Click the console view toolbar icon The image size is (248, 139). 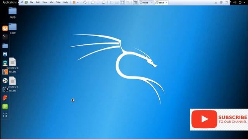pos(136,2)
